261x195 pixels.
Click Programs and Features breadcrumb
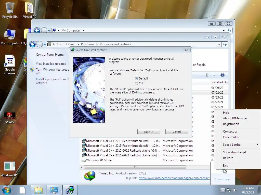pos(115,44)
